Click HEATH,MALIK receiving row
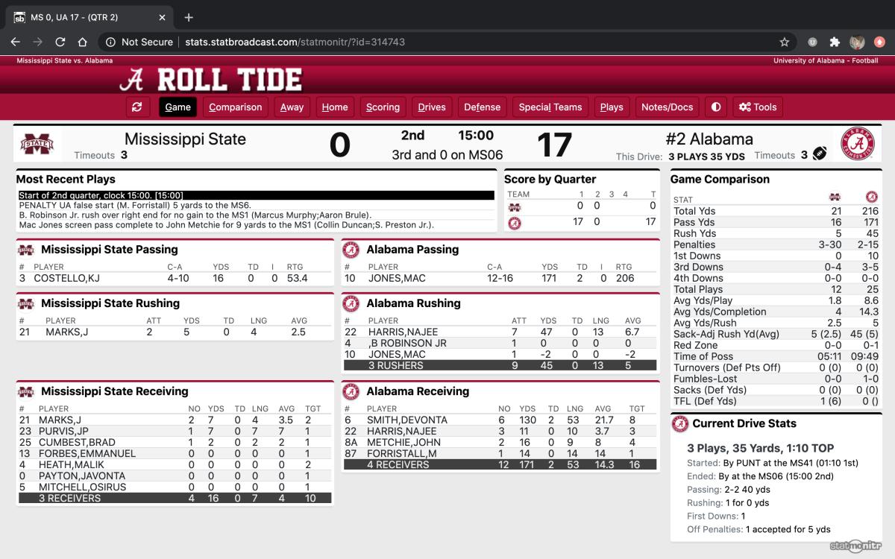The image size is (895, 559). (175, 464)
